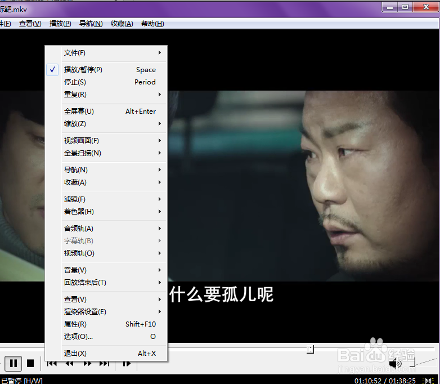Screen dimensions: 440x384
Task: Click the rewind (decrease speed) icon
Action: (x=70, y=364)
